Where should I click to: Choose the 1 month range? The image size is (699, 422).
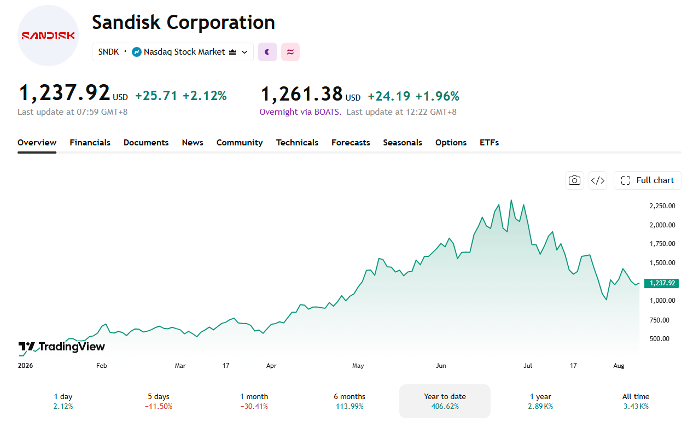click(x=254, y=401)
